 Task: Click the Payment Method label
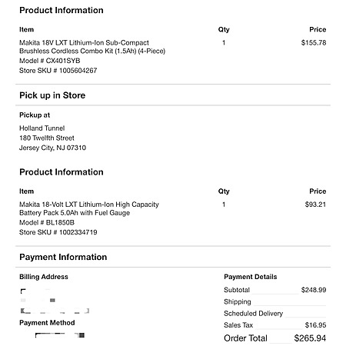click(47, 322)
